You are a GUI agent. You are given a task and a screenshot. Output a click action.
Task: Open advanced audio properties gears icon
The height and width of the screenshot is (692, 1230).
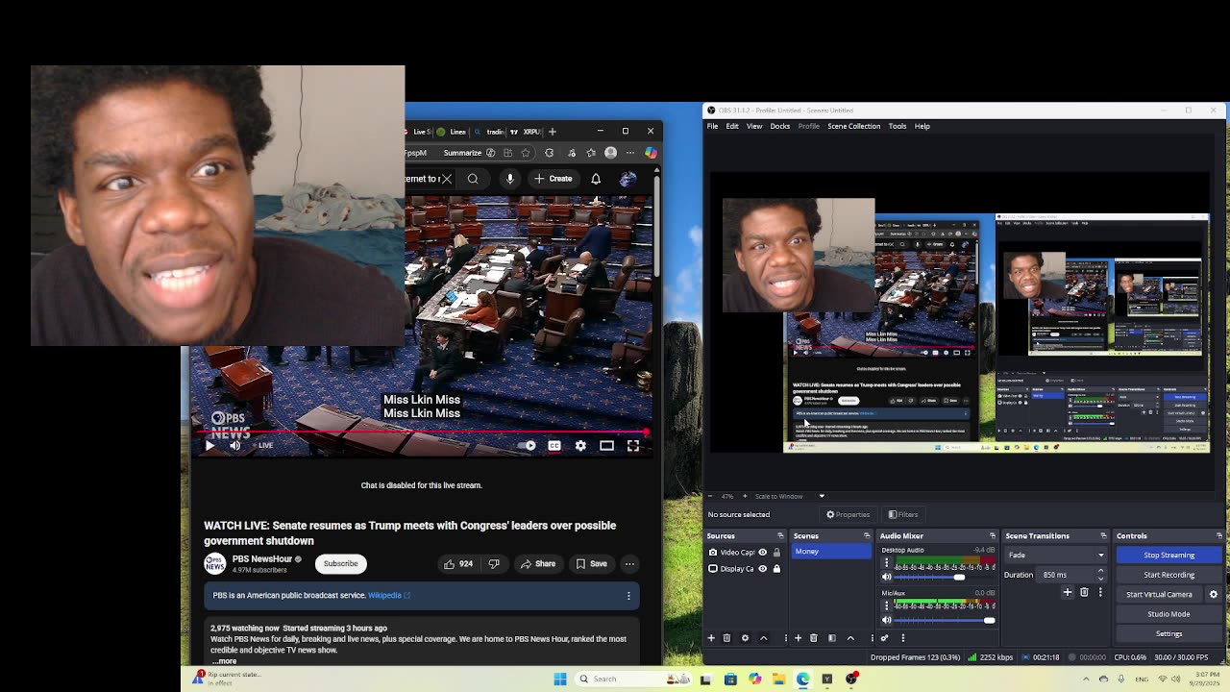click(x=885, y=638)
